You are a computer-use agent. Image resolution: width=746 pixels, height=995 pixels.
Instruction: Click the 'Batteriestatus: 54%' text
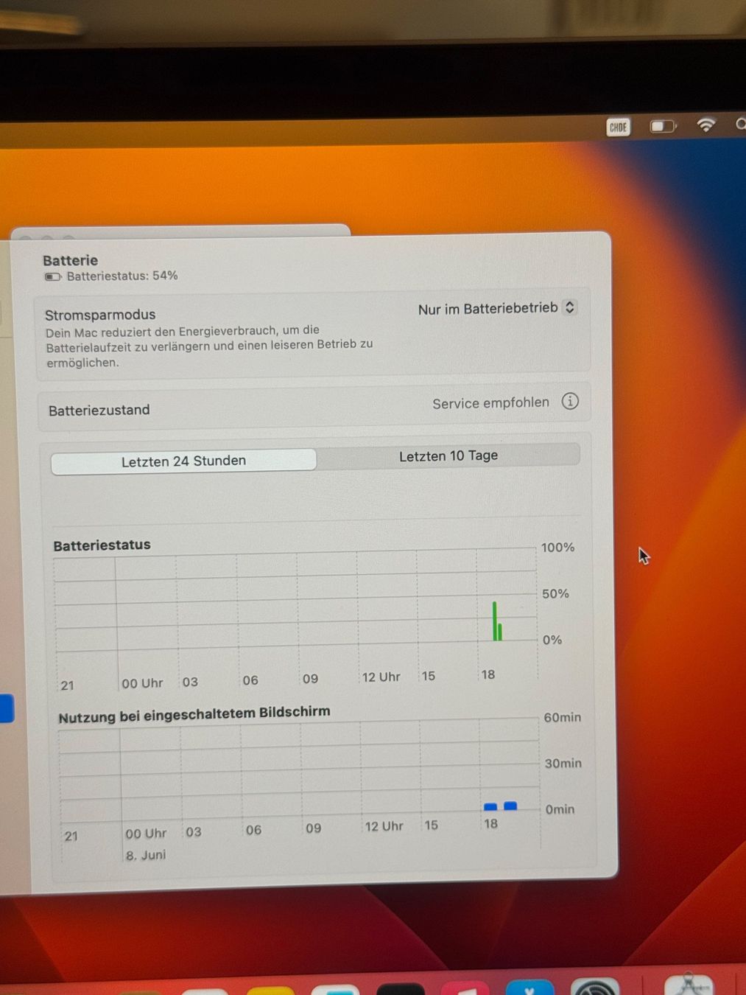[x=122, y=276]
